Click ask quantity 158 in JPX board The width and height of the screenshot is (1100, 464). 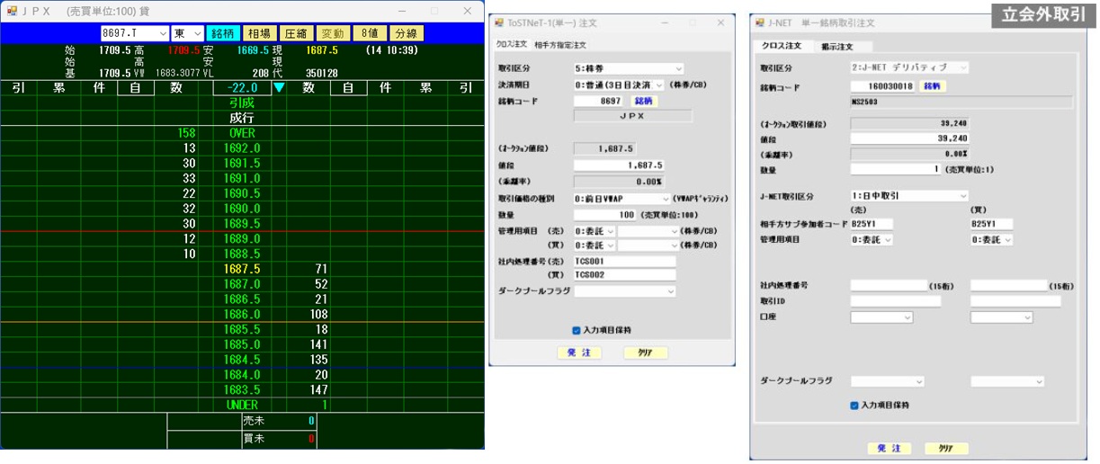pos(186,133)
